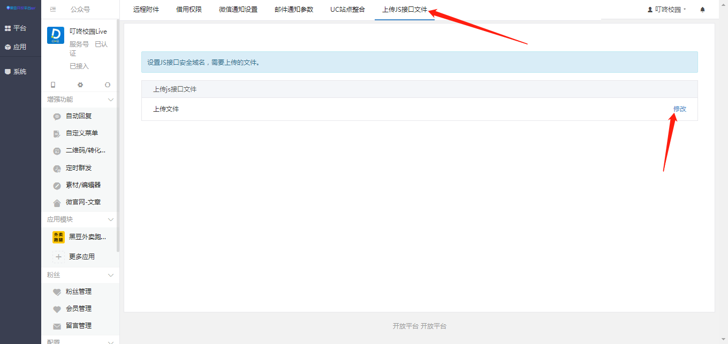Click the first 开放平台 footer link
The height and width of the screenshot is (344, 728).
(405, 326)
